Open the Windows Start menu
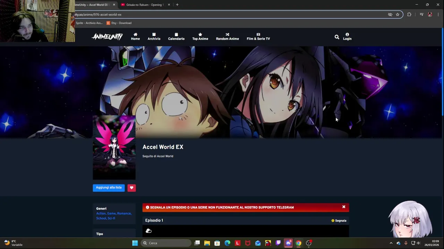This screenshot has width=444, height=249. click(135, 243)
